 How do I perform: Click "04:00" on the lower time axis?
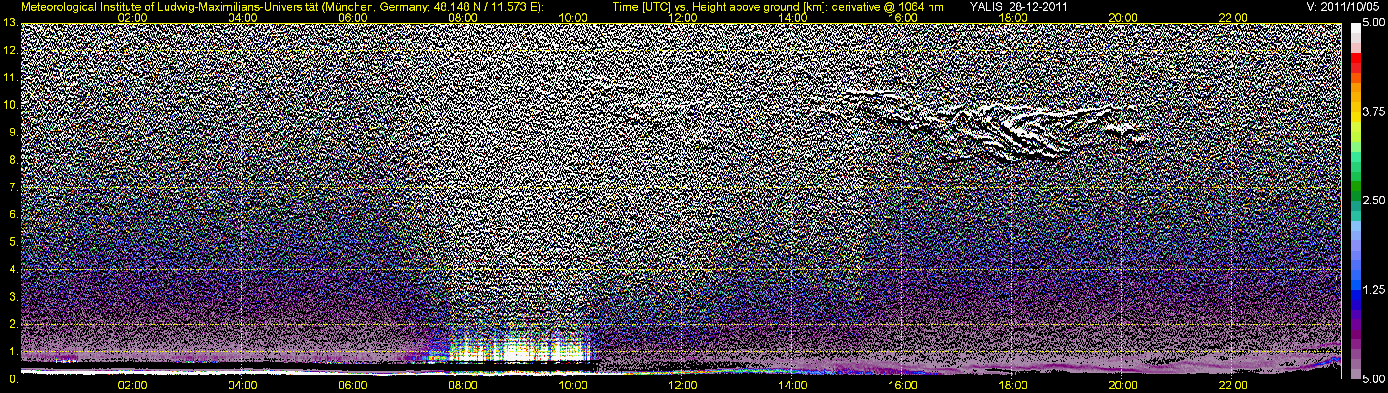pos(242,386)
